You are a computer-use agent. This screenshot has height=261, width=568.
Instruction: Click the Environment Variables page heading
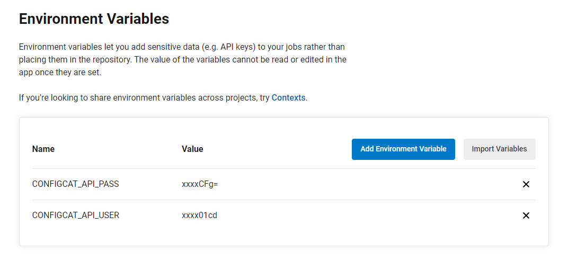[94, 20]
